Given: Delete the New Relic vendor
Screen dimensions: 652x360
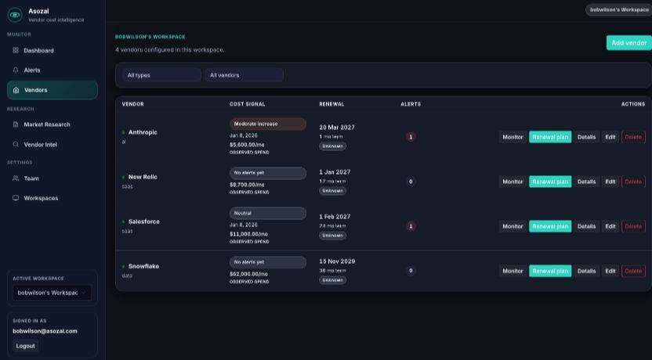Looking at the screenshot, I should 633,182.
